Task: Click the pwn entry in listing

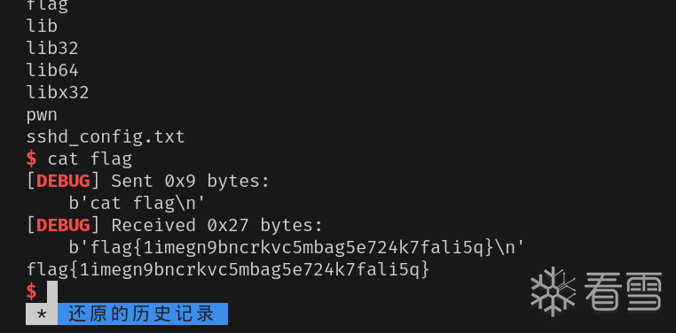Action: pos(42,116)
